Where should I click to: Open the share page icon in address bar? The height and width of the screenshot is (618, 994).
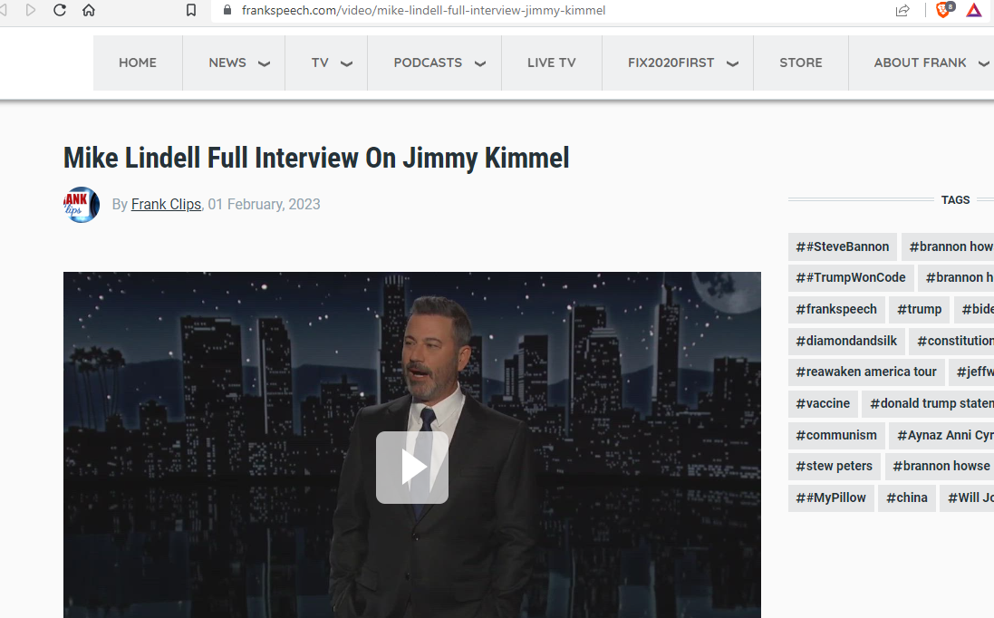pos(902,10)
